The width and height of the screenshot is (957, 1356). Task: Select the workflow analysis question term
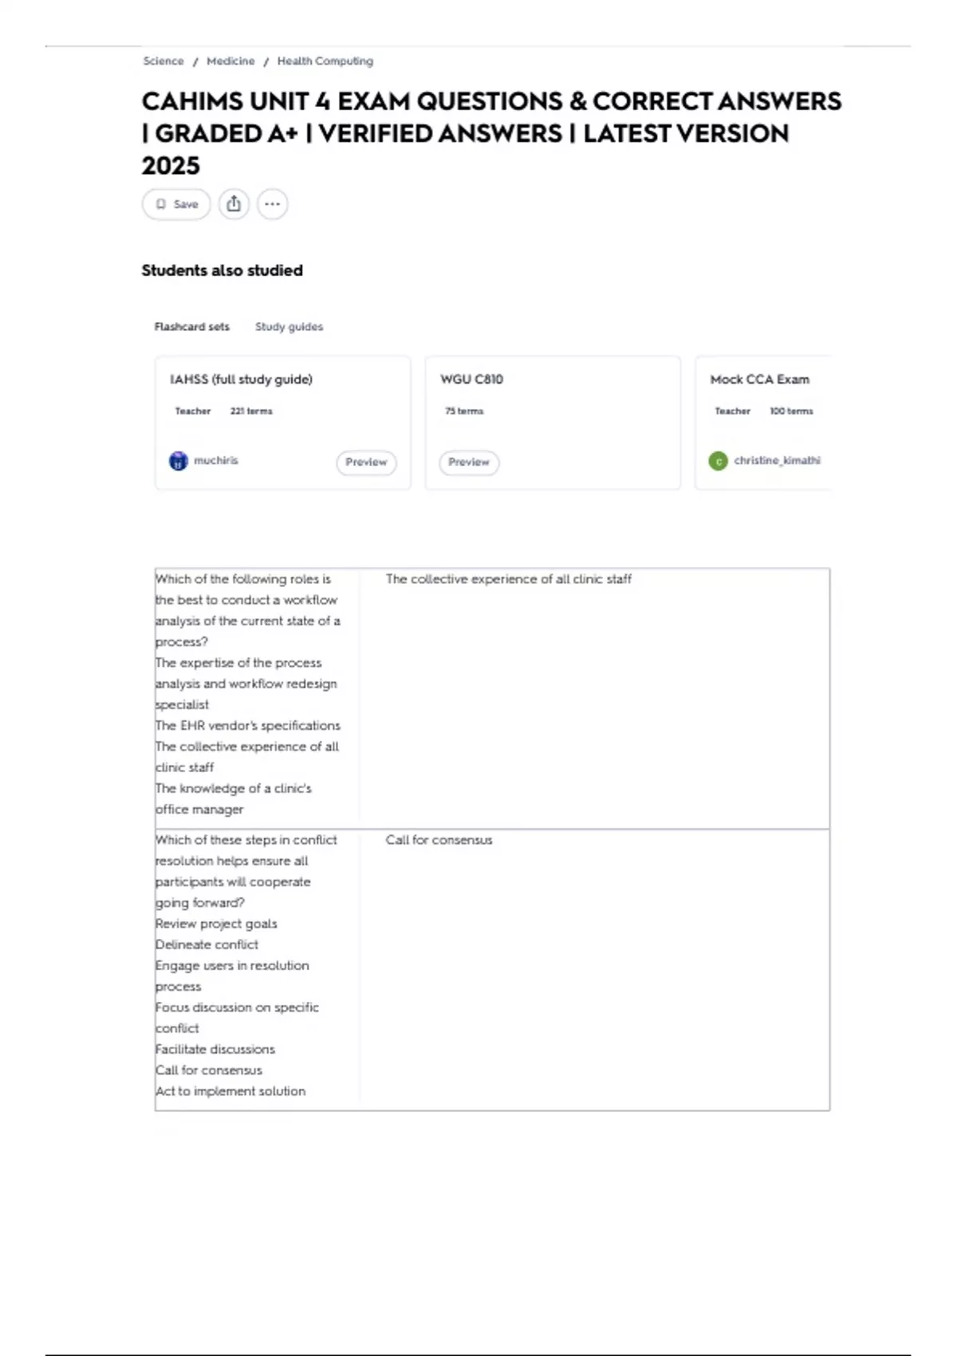tap(247, 610)
